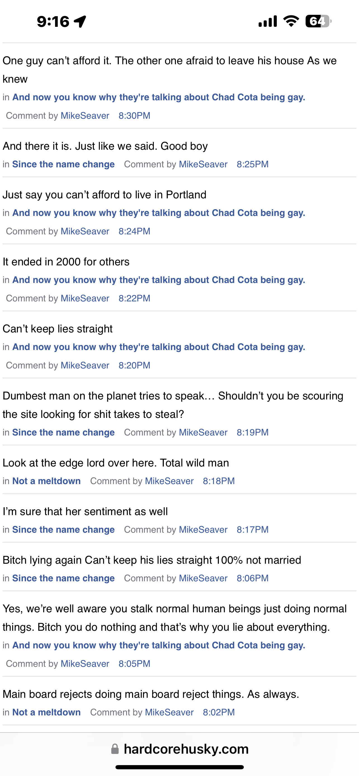
Task: Tap the clock time in status bar
Action: 53,22
